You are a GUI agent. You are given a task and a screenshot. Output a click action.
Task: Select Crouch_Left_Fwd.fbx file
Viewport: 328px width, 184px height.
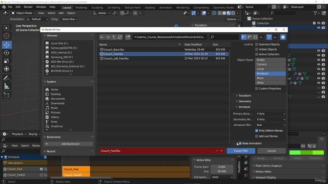click(164, 59)
